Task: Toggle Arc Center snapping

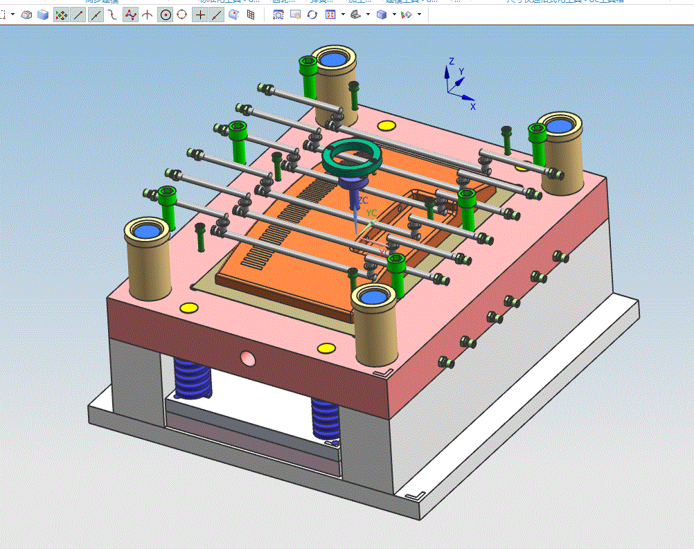Action: click(x=165, y=15)
